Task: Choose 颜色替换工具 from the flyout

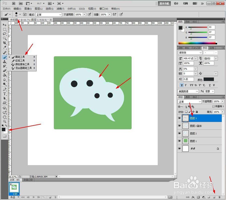Action: (22, 64)
